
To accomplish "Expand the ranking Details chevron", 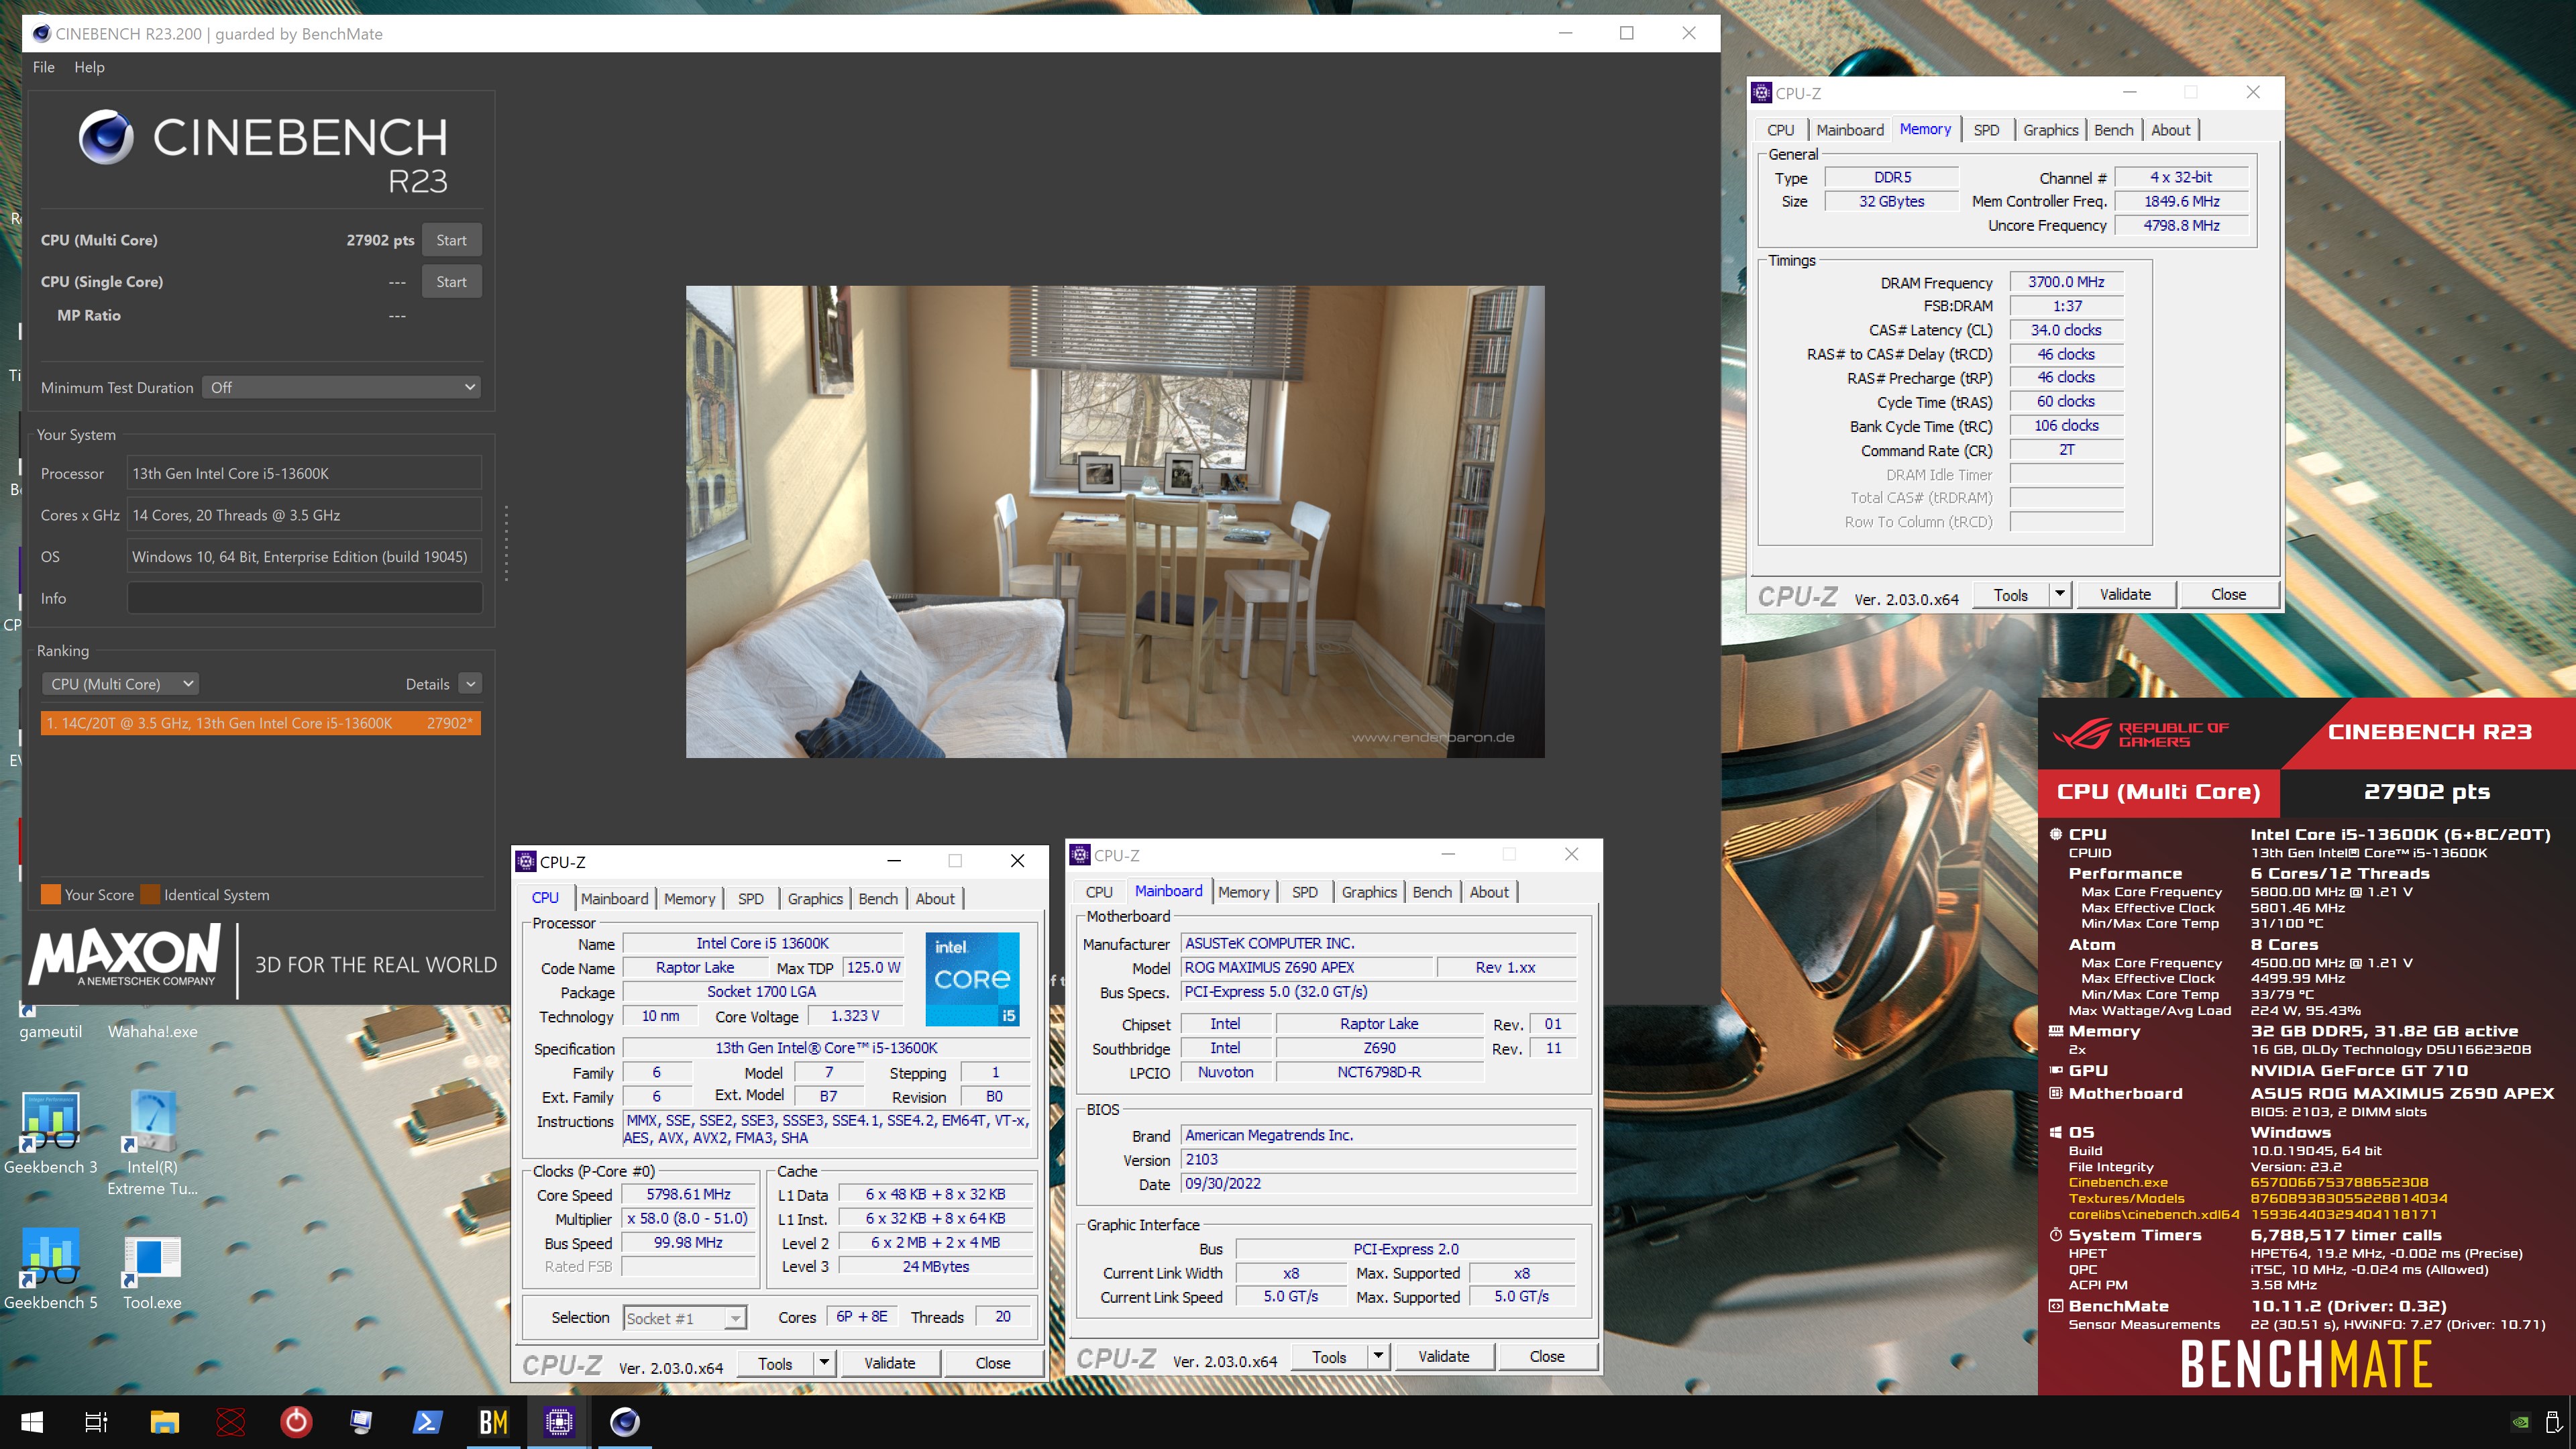I will (x=470, y=684).
